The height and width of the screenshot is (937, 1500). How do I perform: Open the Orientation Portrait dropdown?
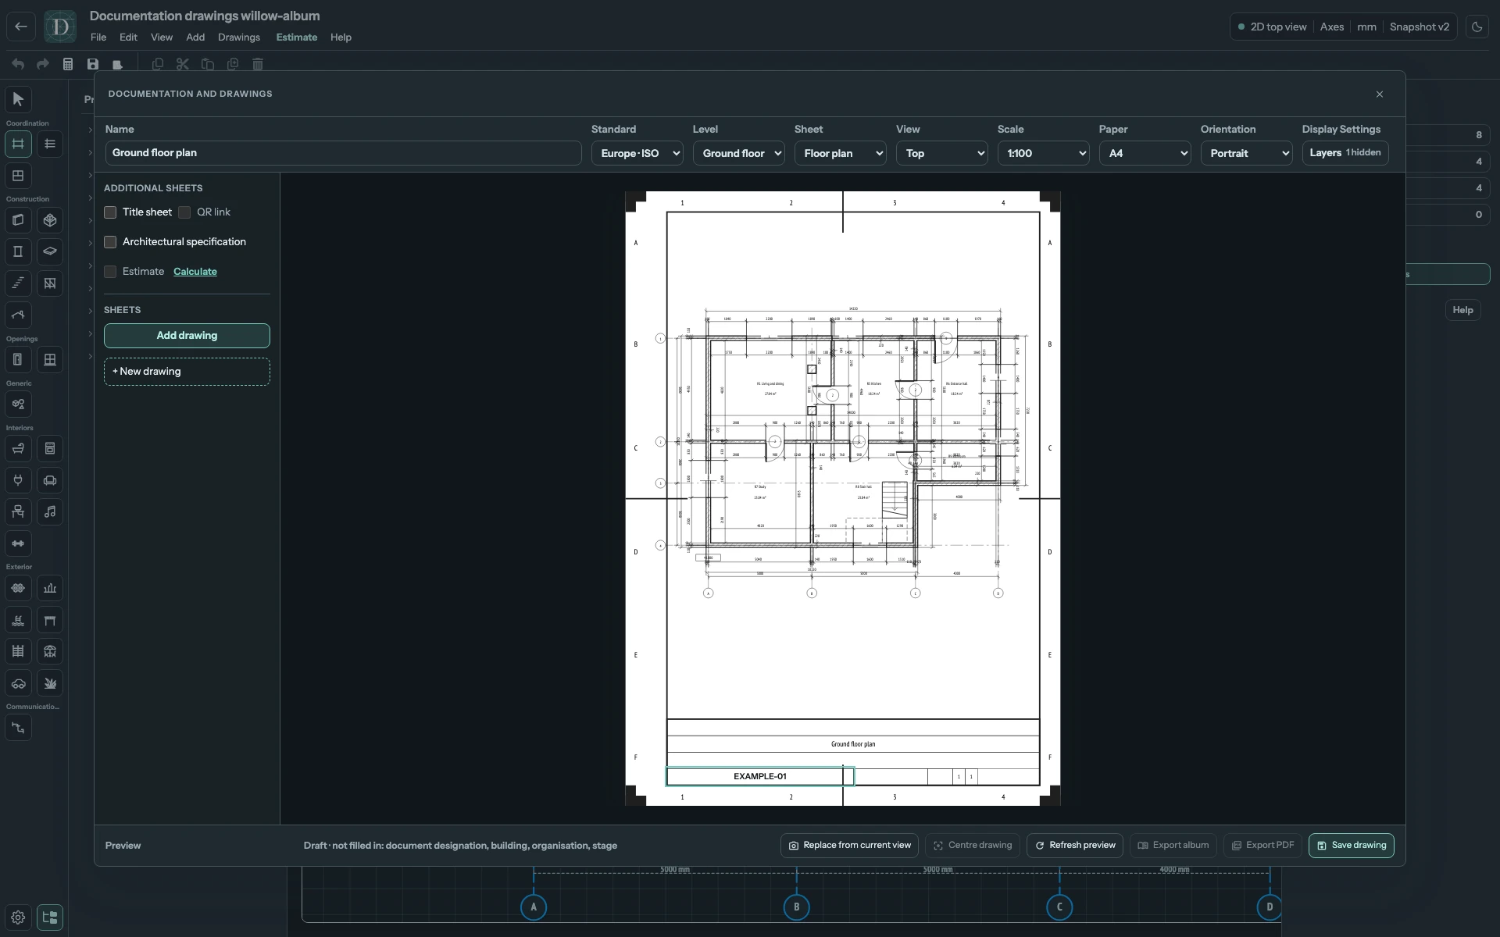(x=1246, y=153)
